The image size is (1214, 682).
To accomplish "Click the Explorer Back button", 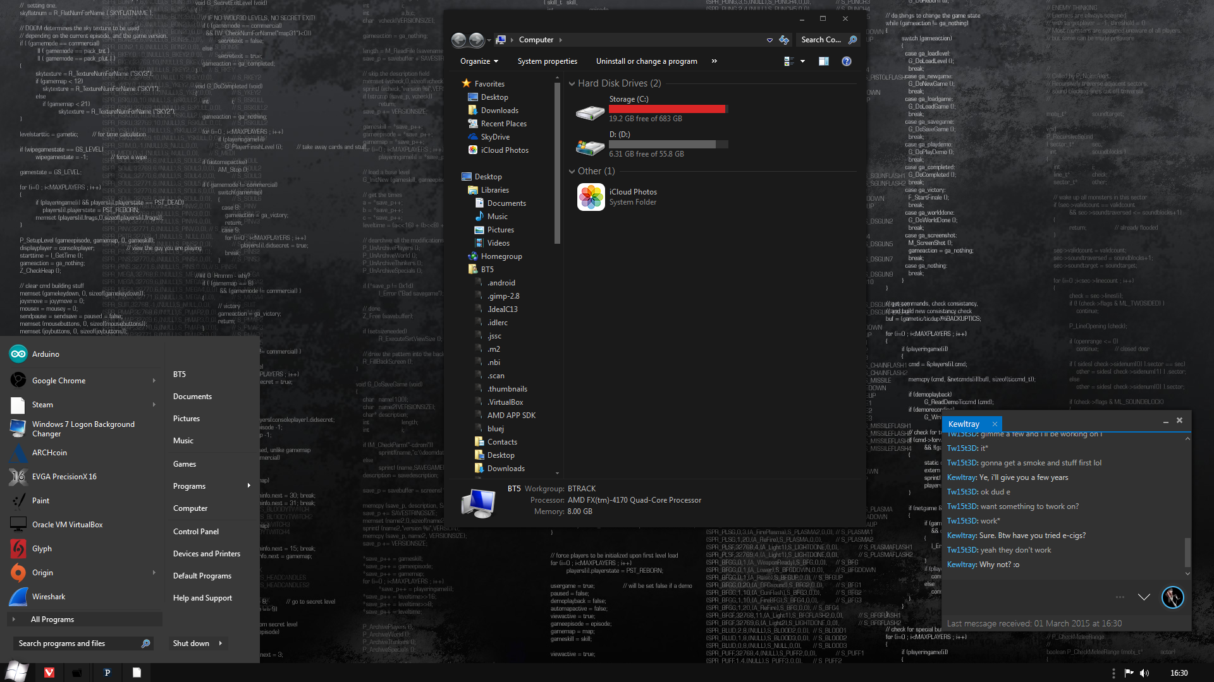I will [459, 40].
